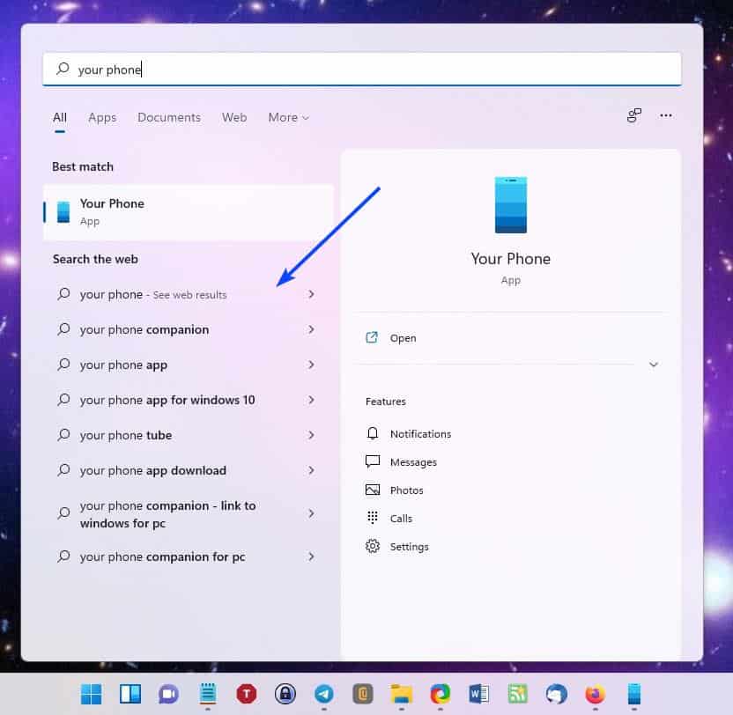Open Microsoft Word from the taskbar
Screen dimensions: 733x715
coord(478,694)
